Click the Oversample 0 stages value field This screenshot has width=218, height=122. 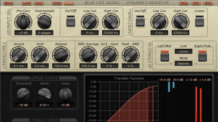tap(44, 33)
